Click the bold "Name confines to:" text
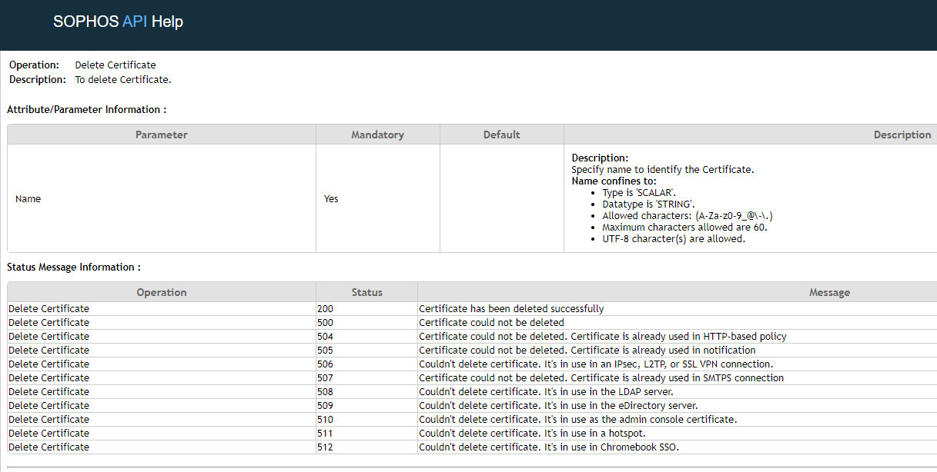This screenshot has width=937, height=472. tap(614, 181)
